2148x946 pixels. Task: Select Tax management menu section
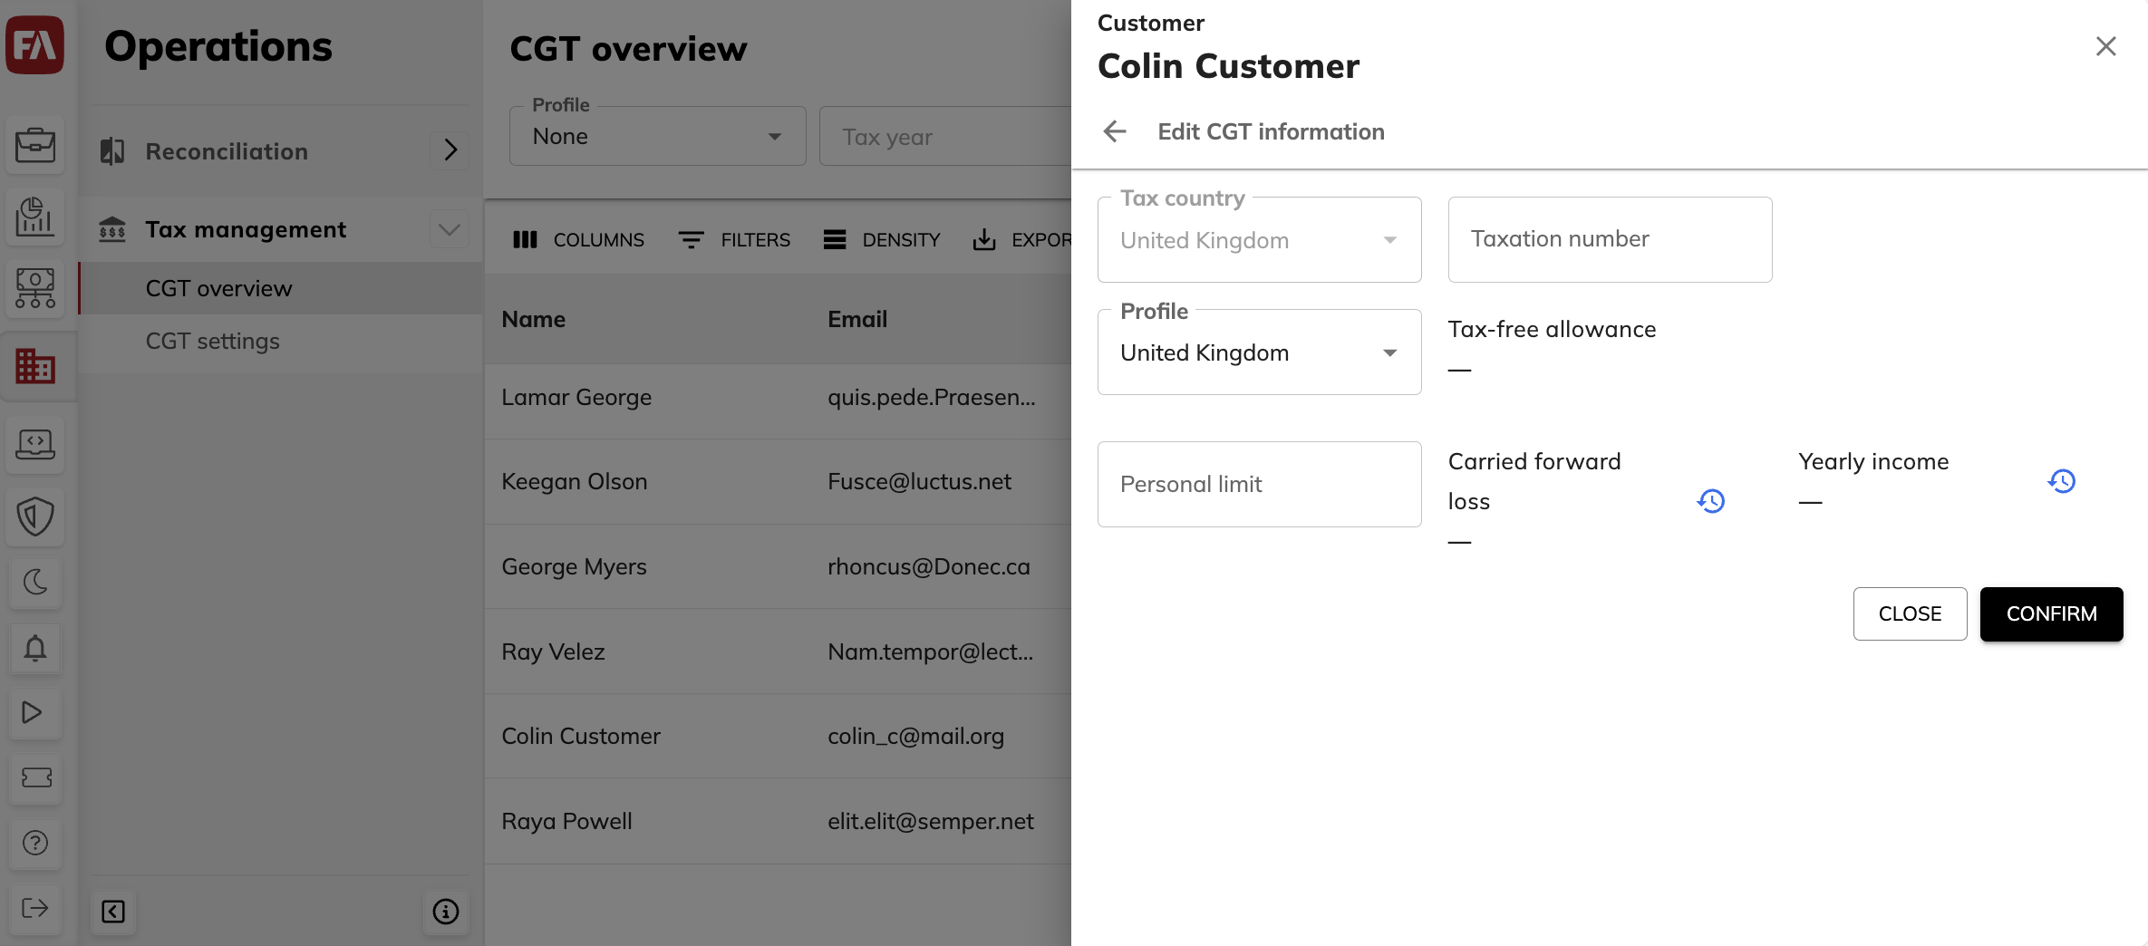tap(281, 229)
